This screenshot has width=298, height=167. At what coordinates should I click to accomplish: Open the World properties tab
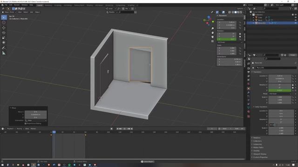click(248, 84)
